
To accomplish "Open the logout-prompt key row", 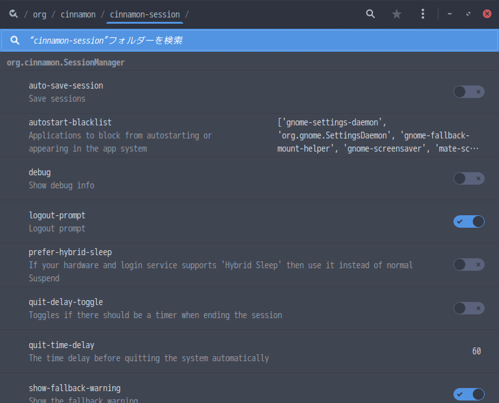I will [249, 221].
